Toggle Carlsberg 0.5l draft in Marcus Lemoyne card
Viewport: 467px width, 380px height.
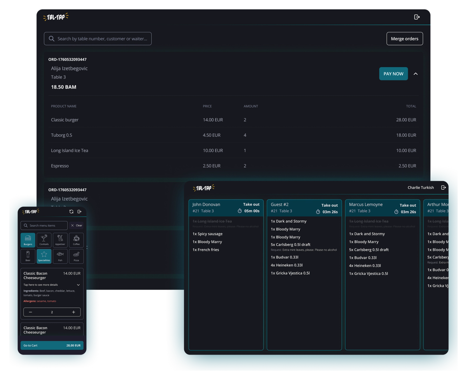(x=369, y=250)
